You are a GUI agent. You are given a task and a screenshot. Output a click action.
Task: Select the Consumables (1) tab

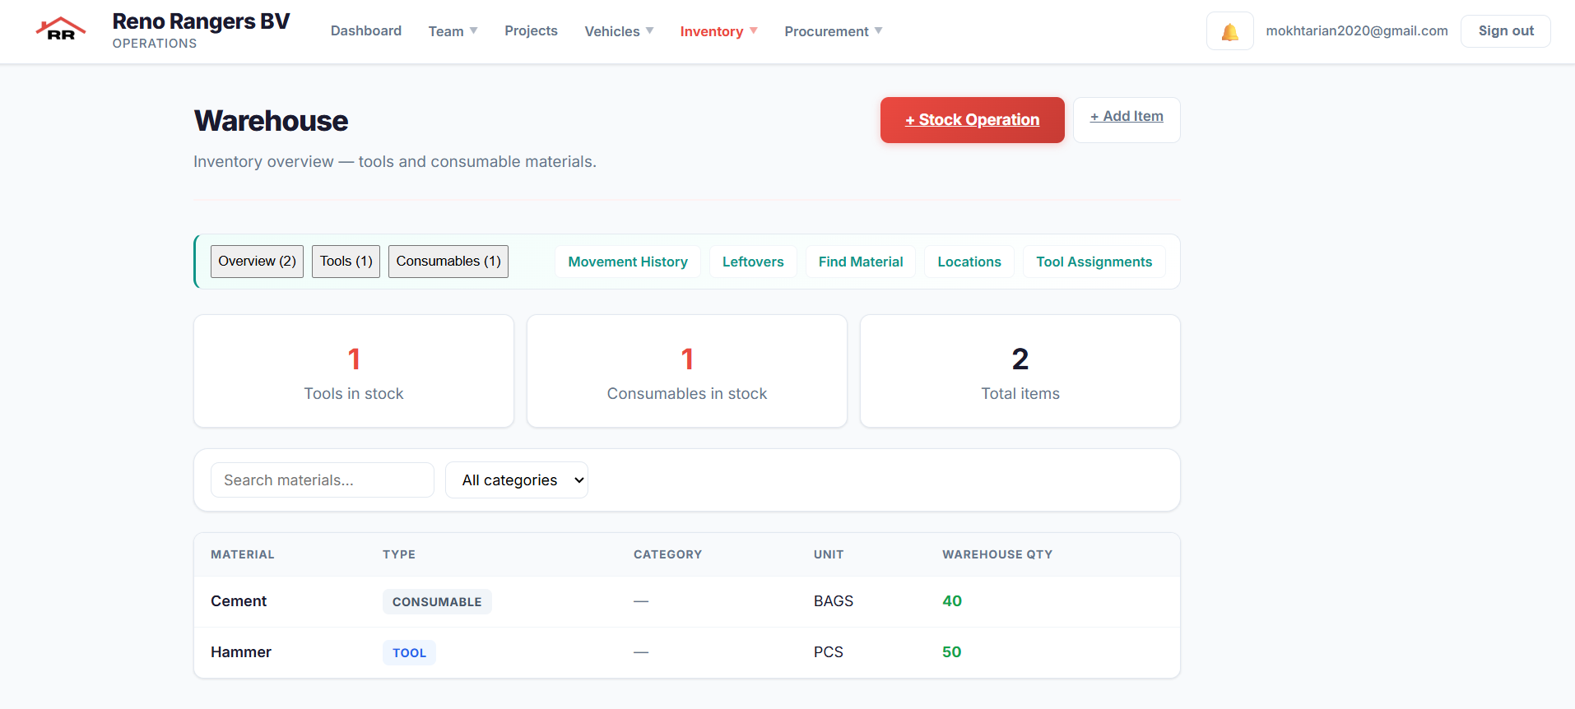click(448, 262)
